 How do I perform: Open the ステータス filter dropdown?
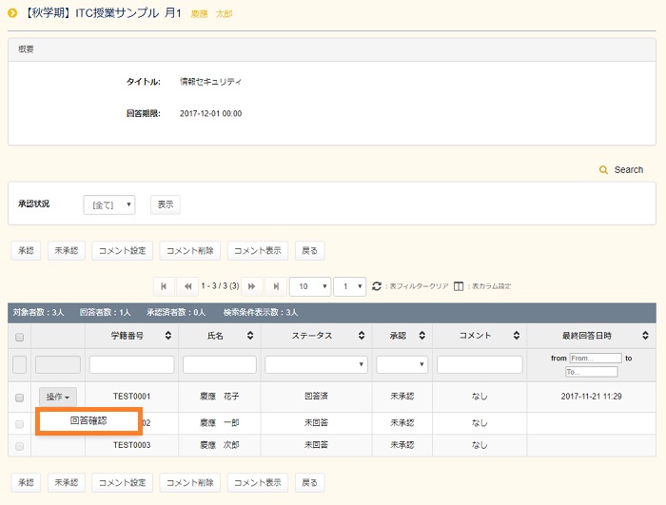316,364
